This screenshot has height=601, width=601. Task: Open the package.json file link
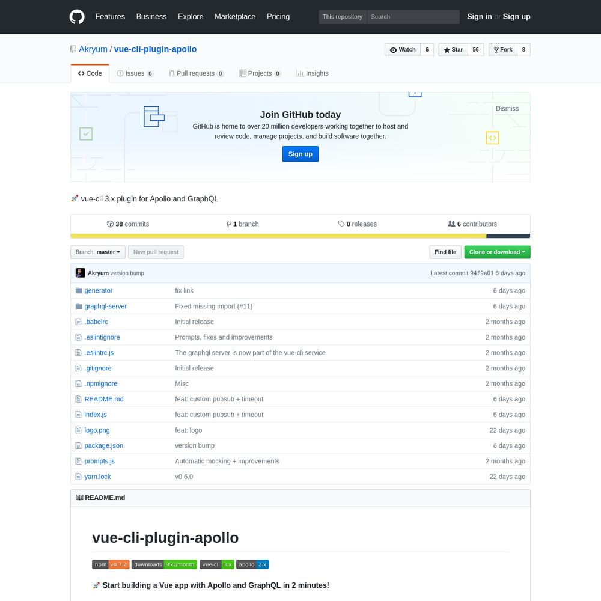(104, 445)
